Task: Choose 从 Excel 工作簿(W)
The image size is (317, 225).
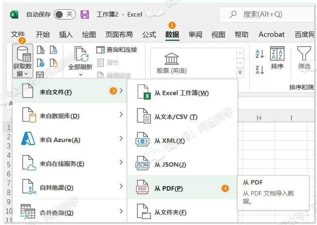Action: point(182,92)
